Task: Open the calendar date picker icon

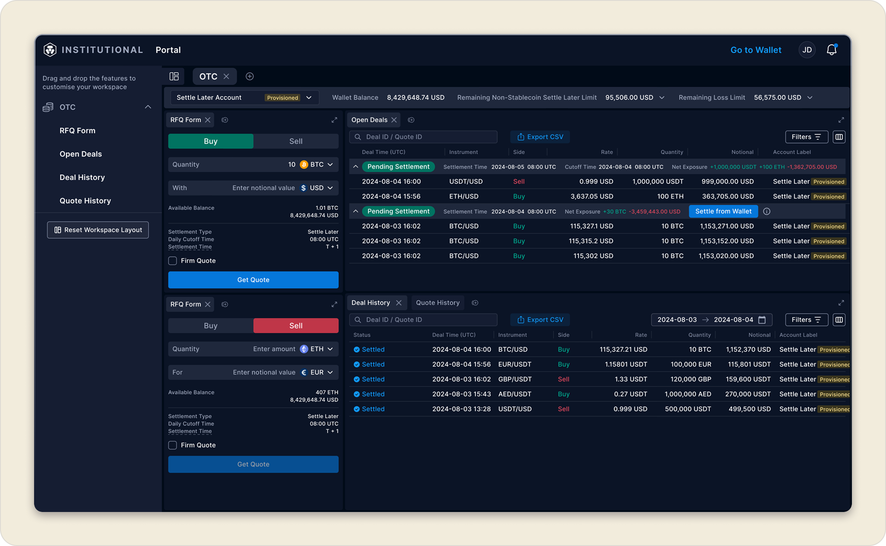Action: [762, 320]
